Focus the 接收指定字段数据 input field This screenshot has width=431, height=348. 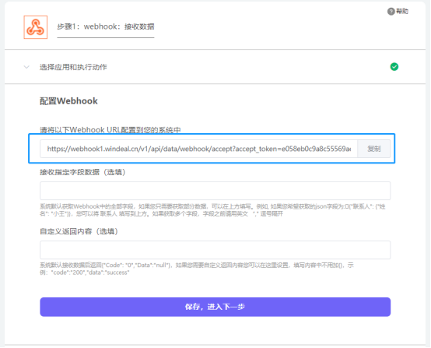point(215,191)
